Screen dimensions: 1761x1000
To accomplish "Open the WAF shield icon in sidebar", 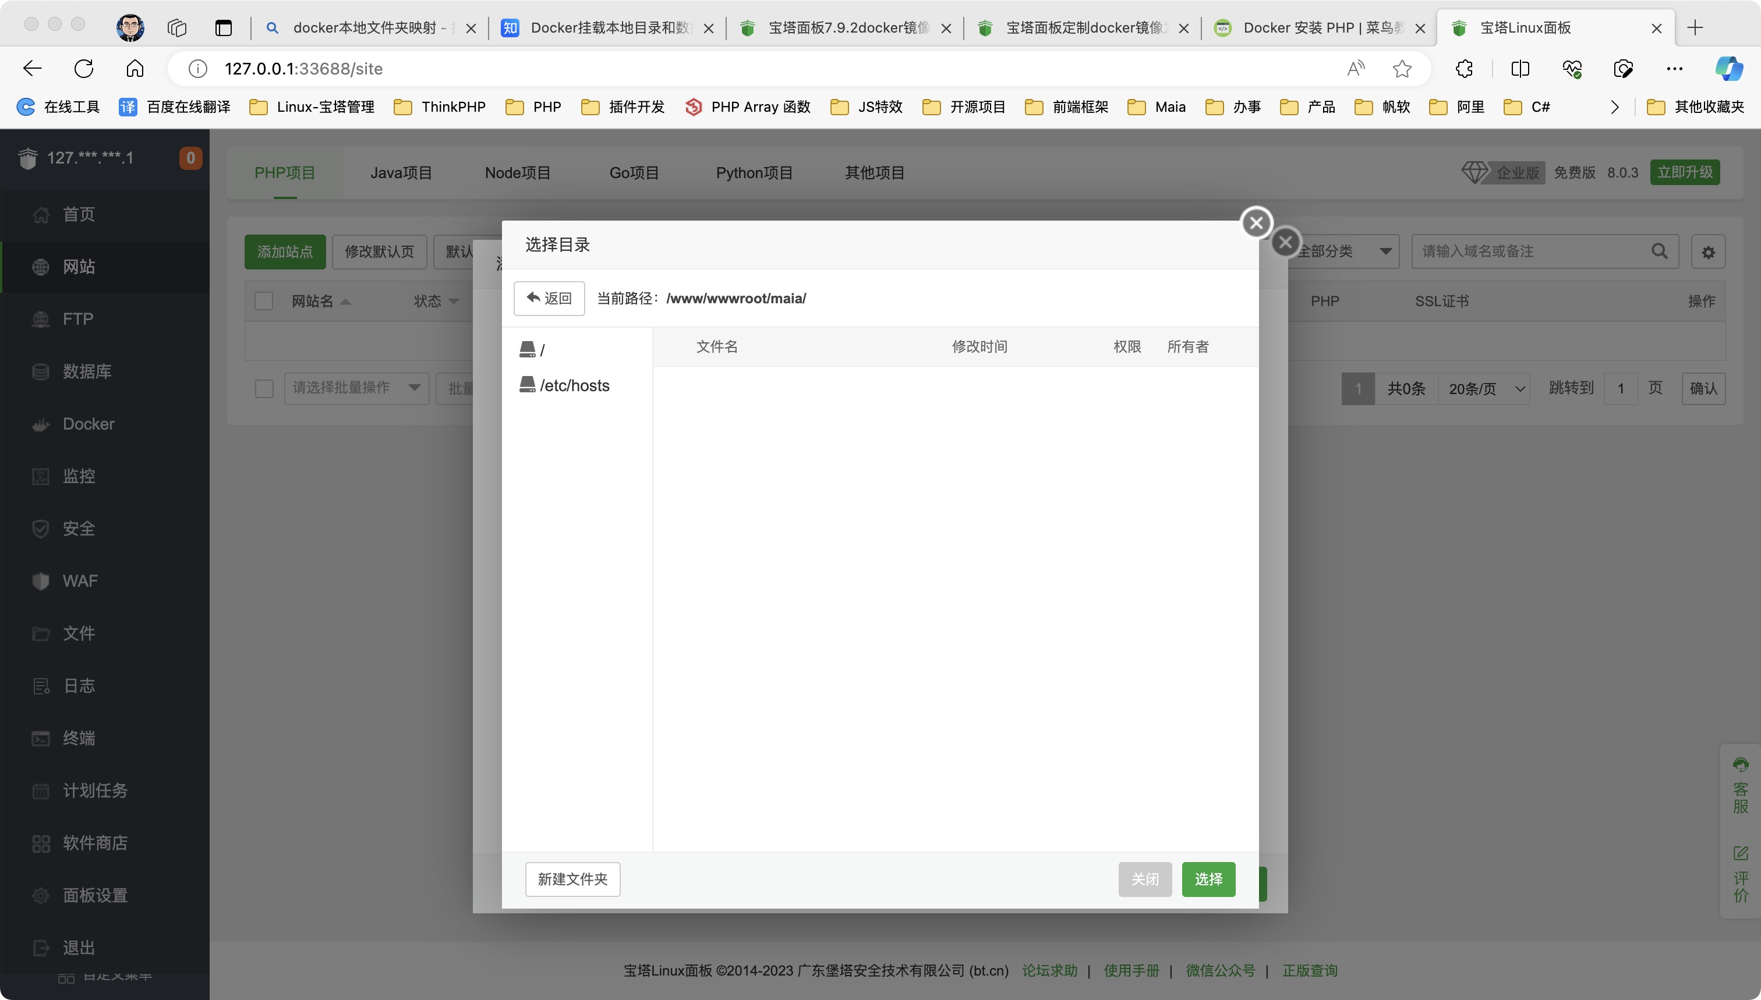I will coord(41,581).
